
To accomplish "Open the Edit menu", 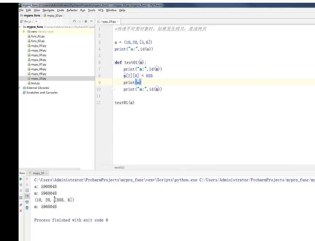I will pos(28,10).
